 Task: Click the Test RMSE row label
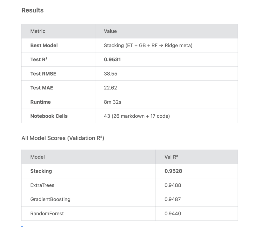pyautogui.click(x=43, y=74)
